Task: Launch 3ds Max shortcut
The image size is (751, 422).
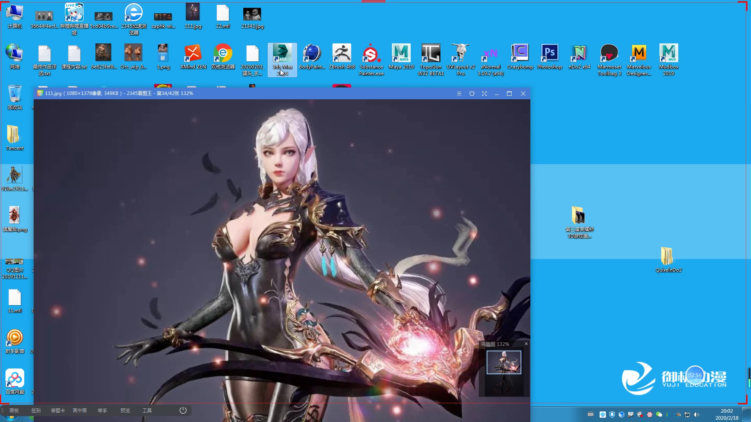Action: click(282, 60)
